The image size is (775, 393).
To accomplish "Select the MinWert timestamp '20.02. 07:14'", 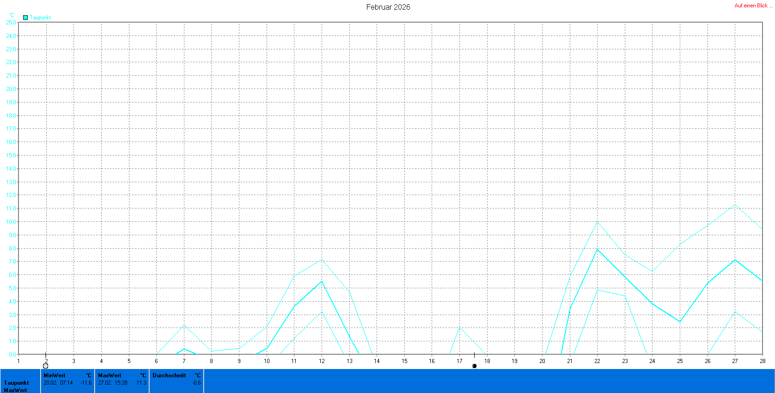I will point(58,383).
